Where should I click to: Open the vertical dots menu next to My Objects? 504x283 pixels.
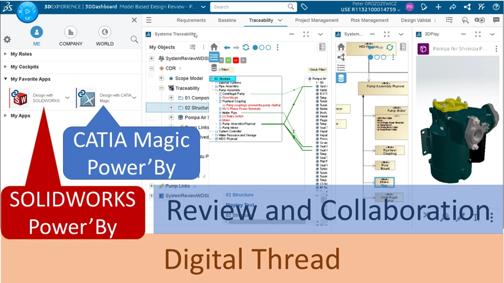click(x=204, y=47)
